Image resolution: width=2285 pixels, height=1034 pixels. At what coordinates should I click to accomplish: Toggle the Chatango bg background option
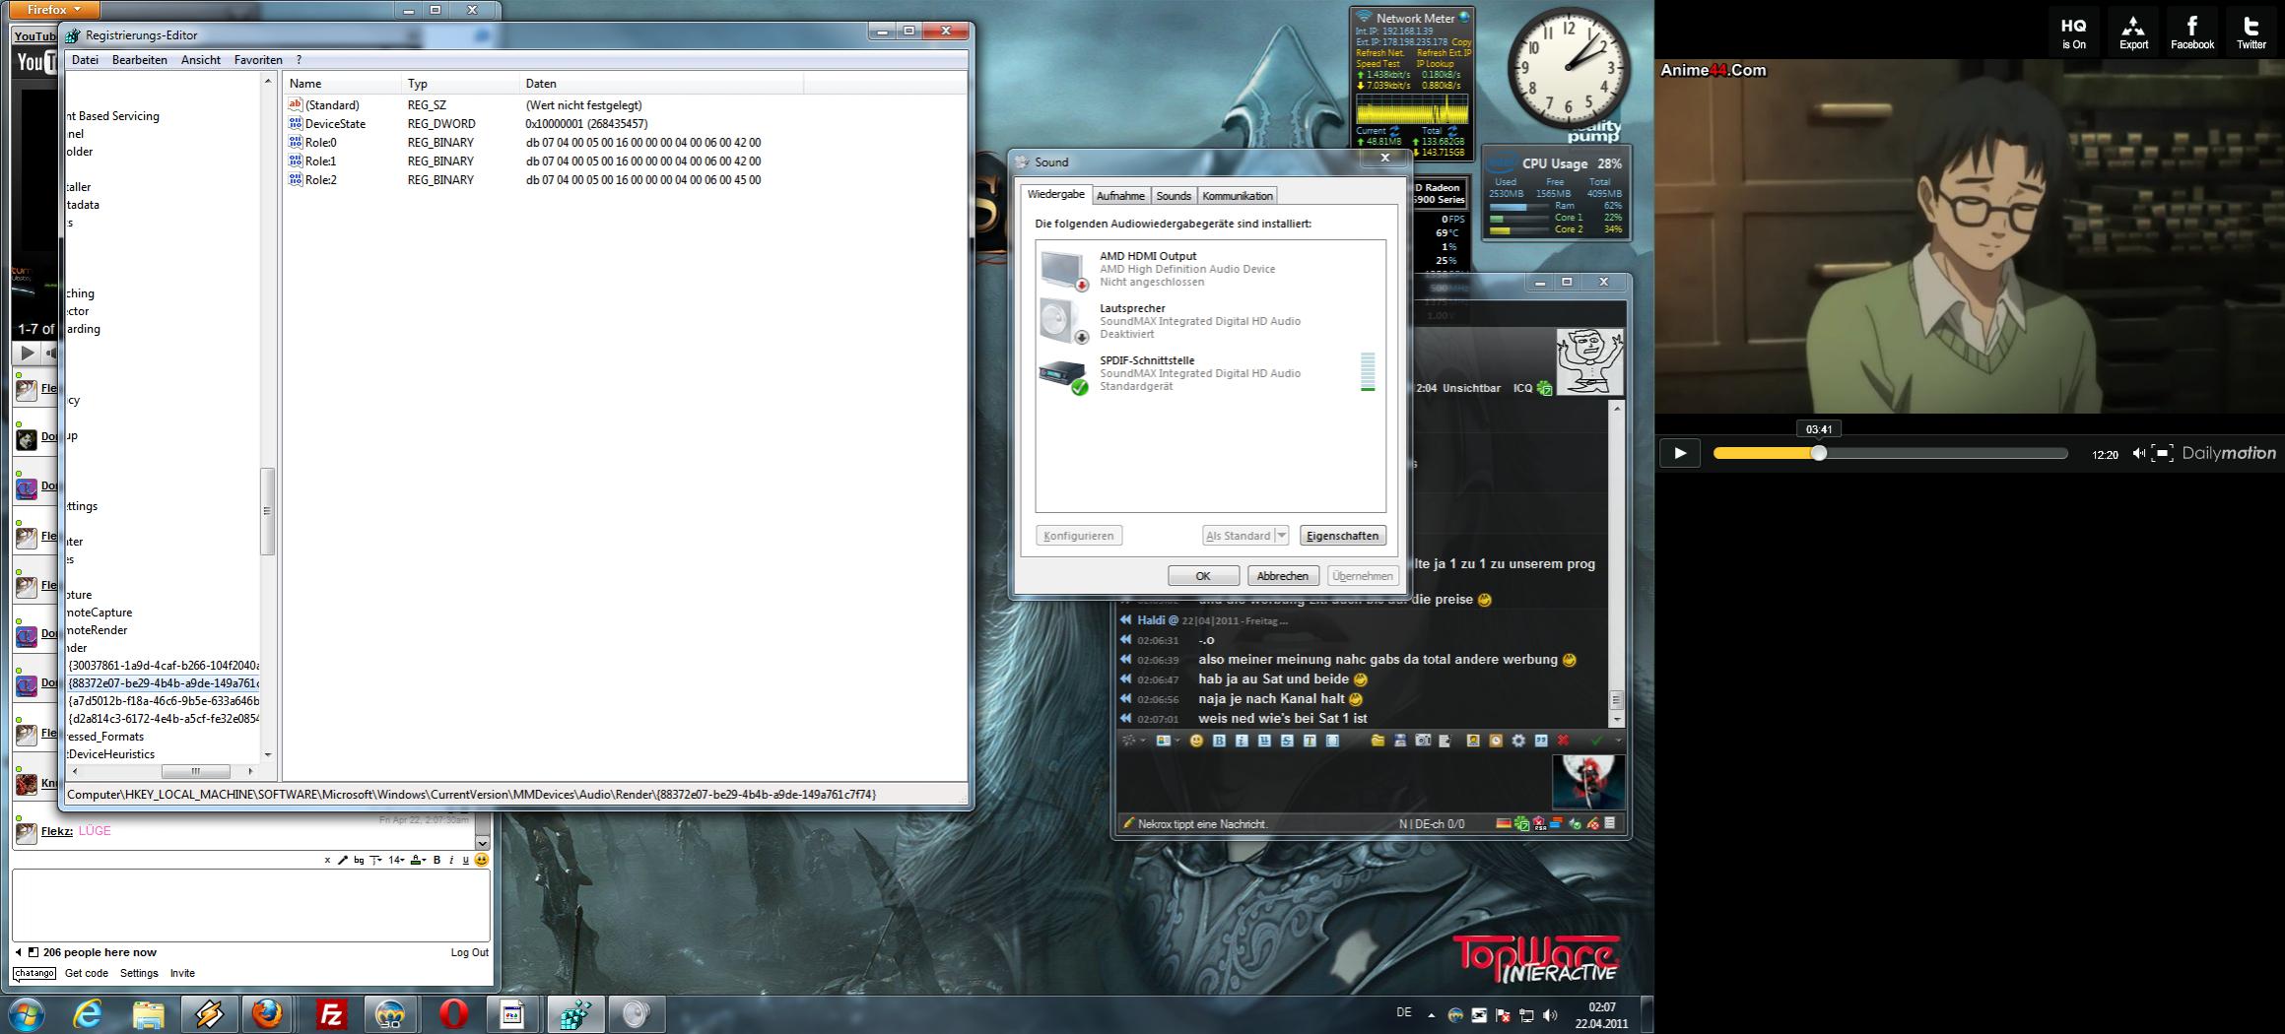click(x=359, y=860)
